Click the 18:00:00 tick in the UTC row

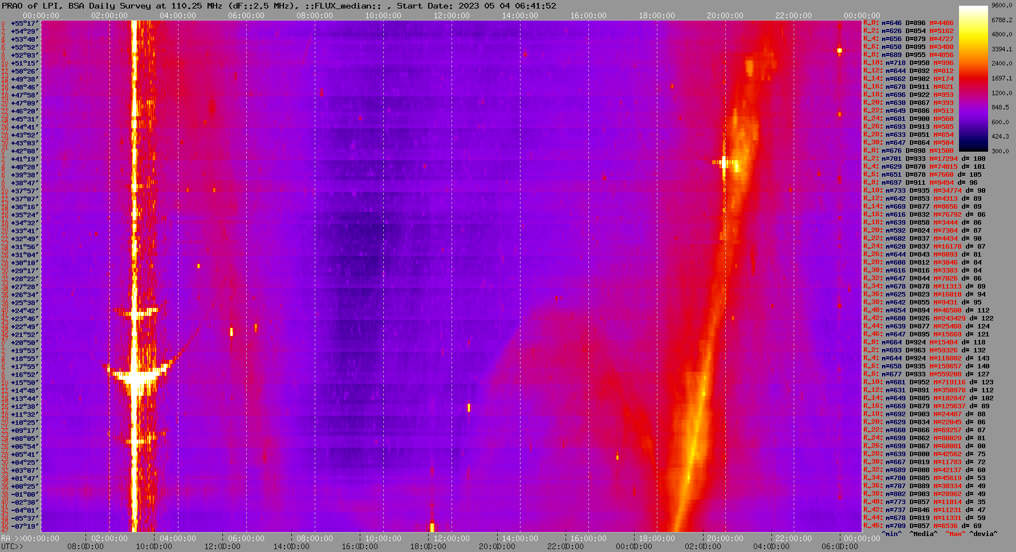pyautogui.click(x=428, y=547)
